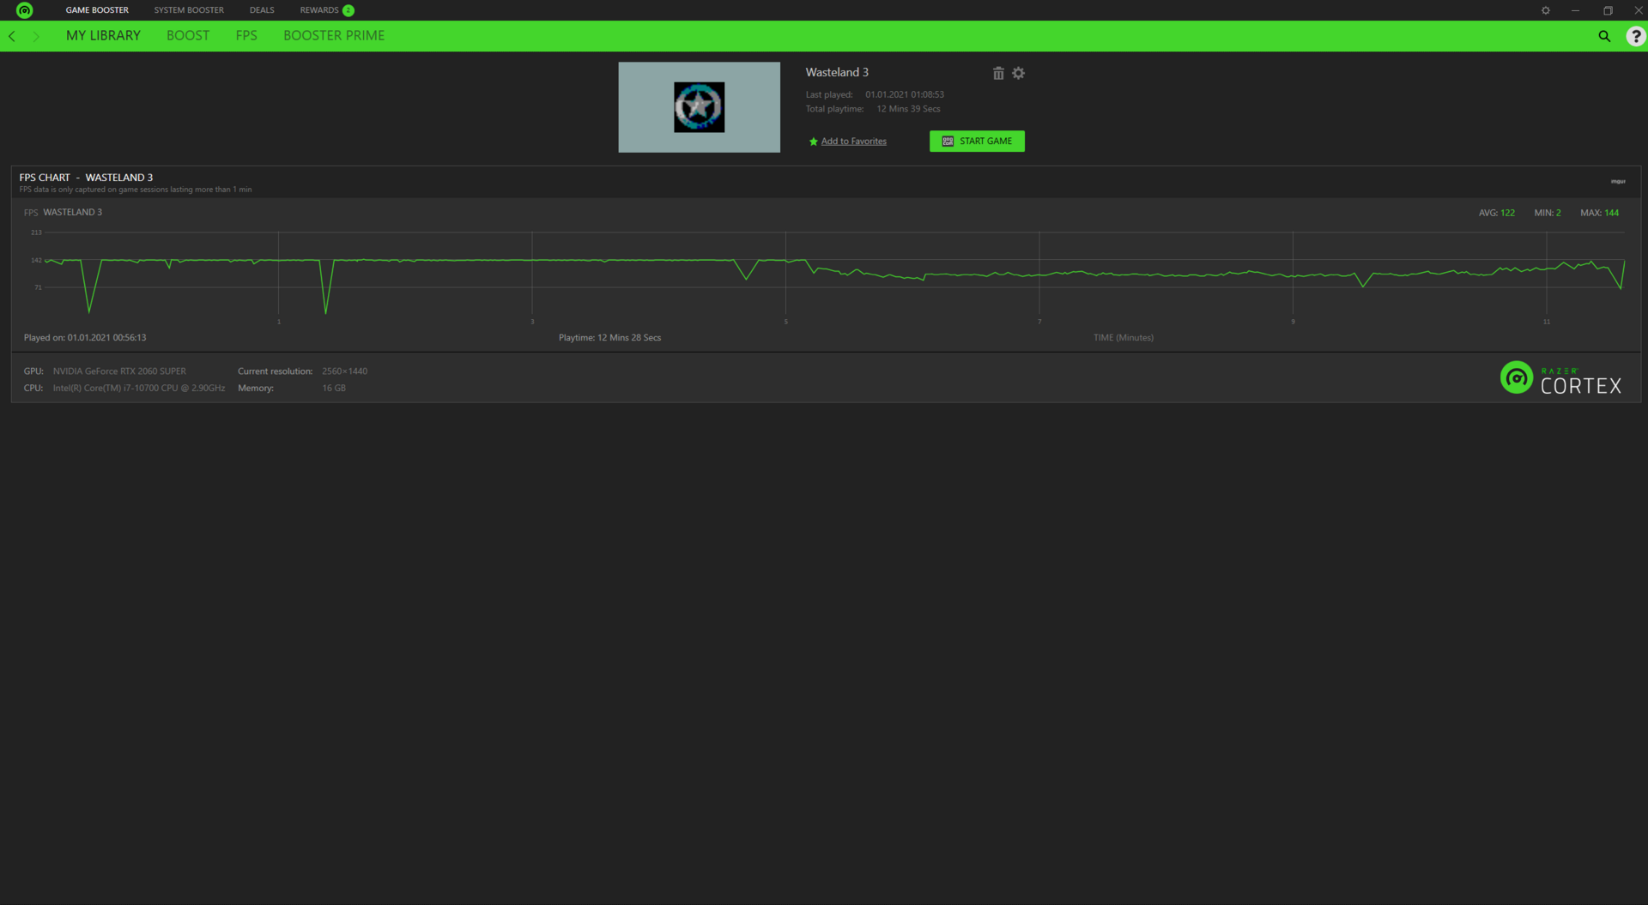Delete Wasteland 3 with trash icon
Image resolution: width=1648 pixels, height=905 pixels.
pos(998,74)
